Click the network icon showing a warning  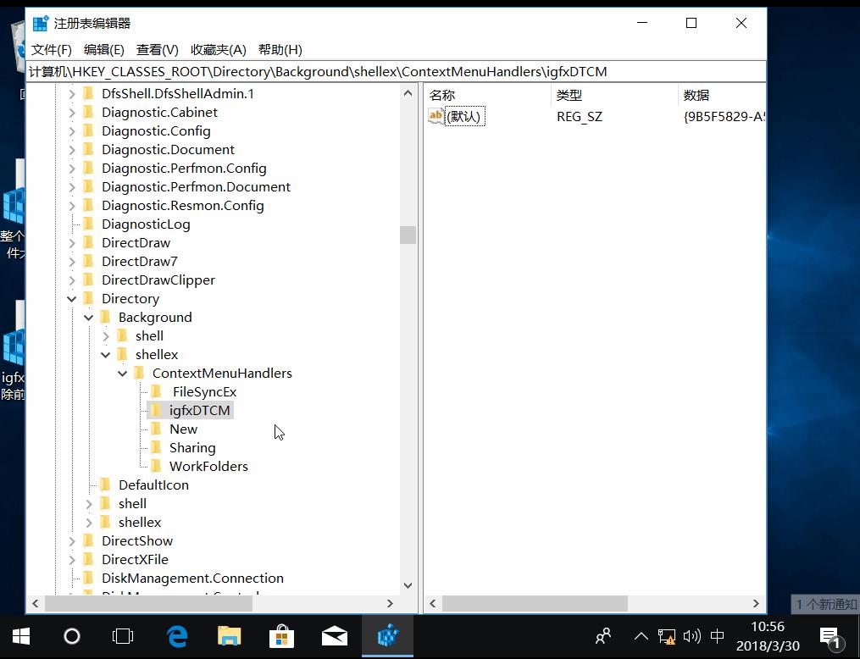[x=666, y=636]
